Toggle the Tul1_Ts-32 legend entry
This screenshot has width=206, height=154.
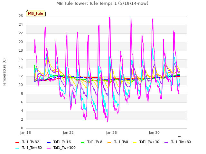27,142
